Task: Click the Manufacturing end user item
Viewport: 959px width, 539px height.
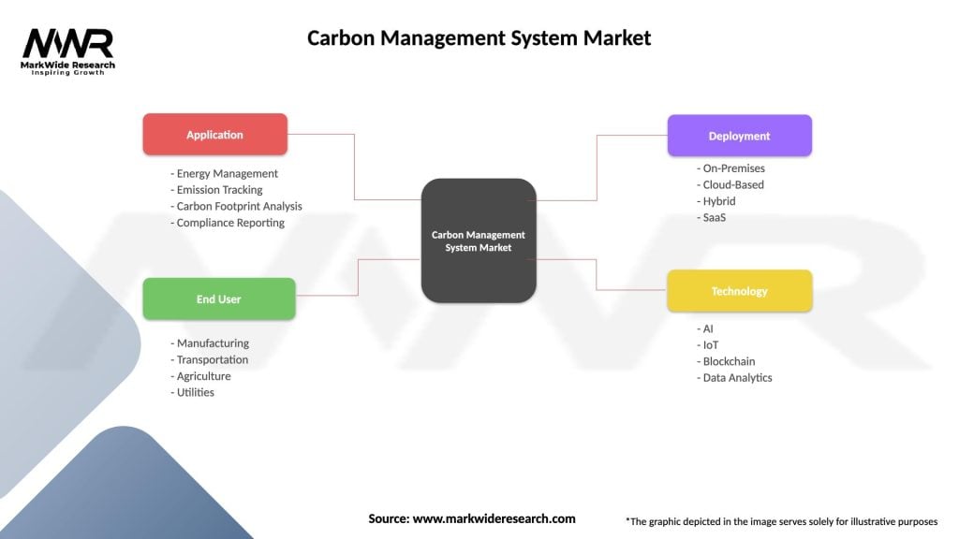Action: point(212,343)
